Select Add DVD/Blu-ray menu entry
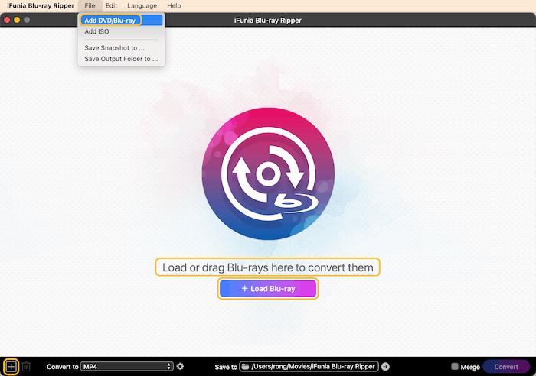Image resolution: width=536 pixels, height=376 pixels. pyautogui.click(x=109, y=20)
